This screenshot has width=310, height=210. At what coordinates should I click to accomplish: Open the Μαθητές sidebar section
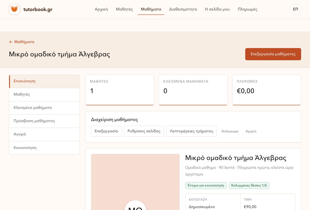tap(44, 95)
